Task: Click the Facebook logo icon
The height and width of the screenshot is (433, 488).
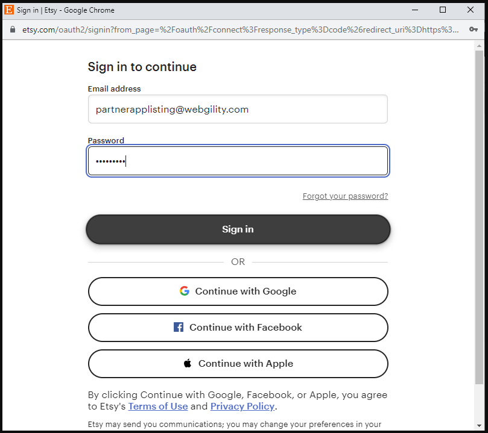Action: (179, 328)
